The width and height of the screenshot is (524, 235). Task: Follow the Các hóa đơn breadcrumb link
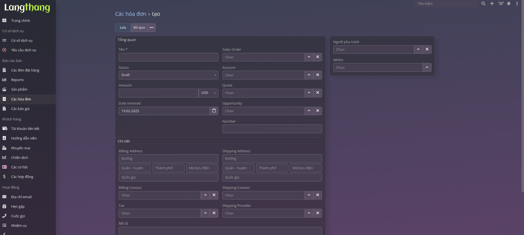pyautogui.click(x=131, y=14)
